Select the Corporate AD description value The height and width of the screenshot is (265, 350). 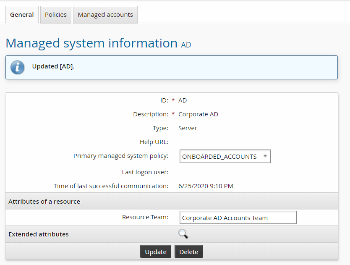click(x=198, y=114)
